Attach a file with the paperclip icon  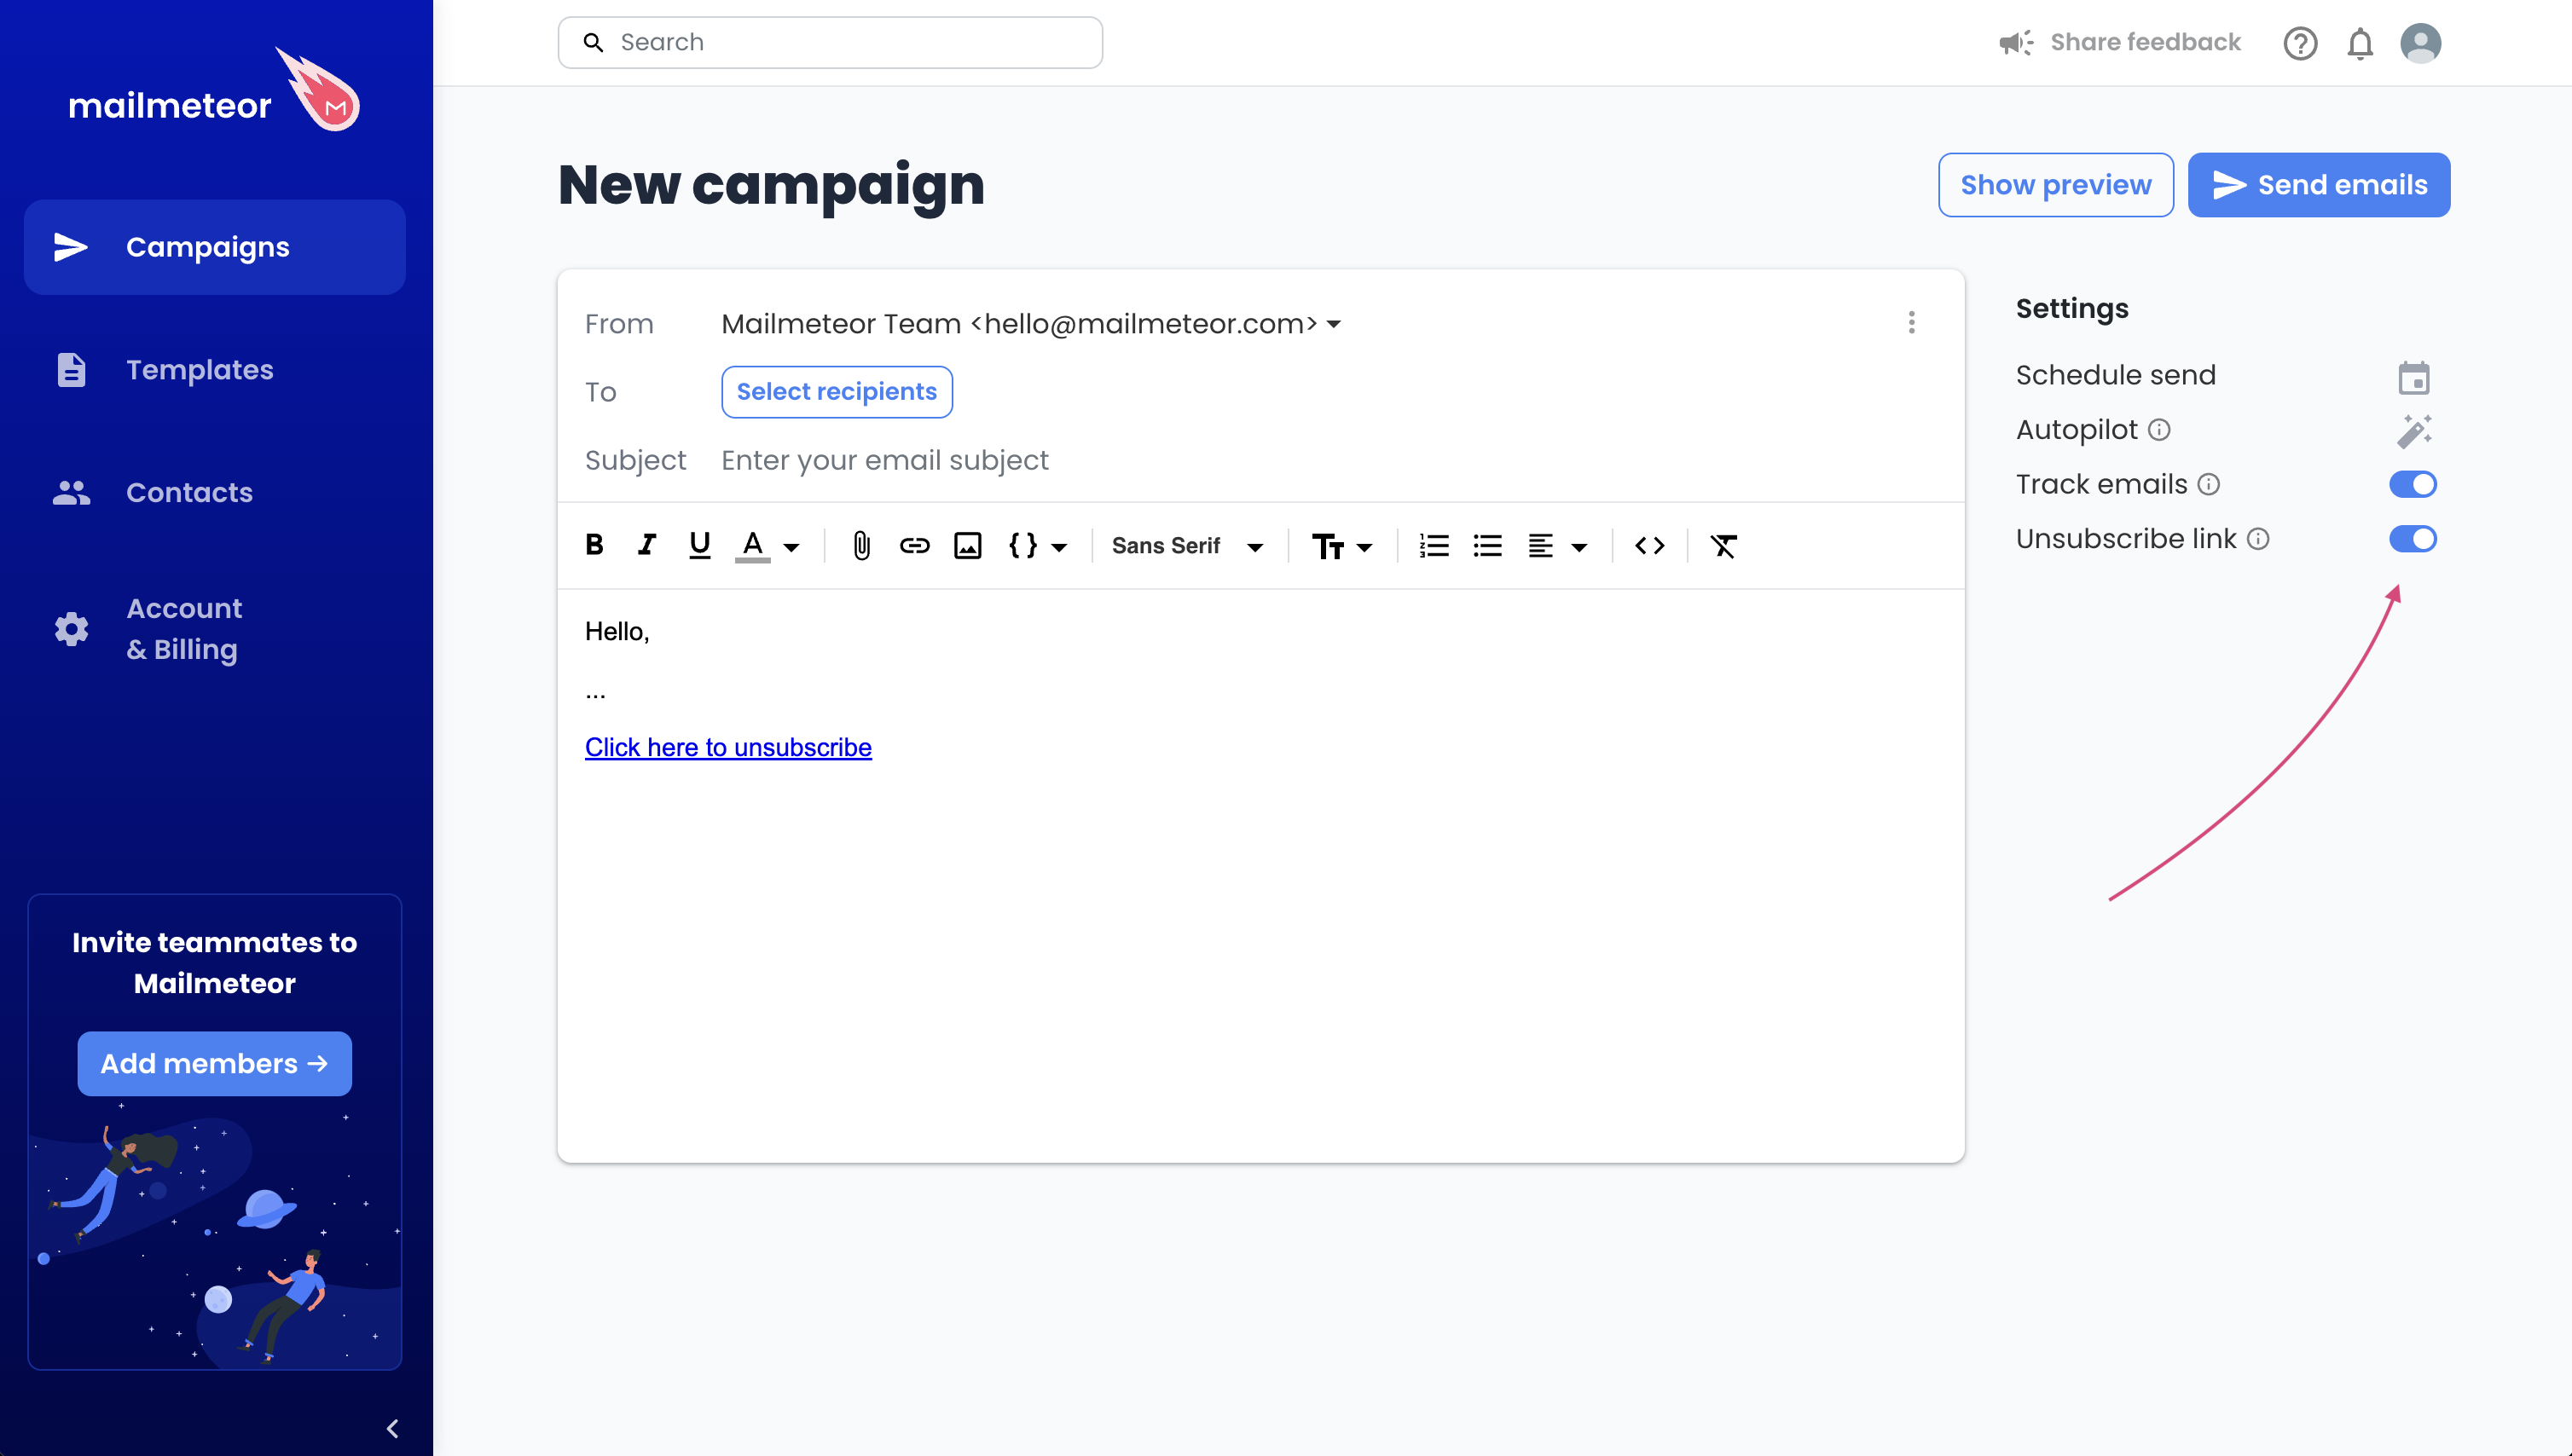(861, 546)
